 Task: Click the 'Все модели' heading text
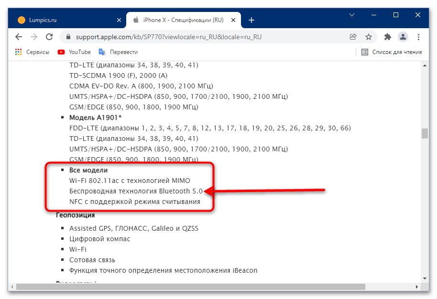click(88, 170)
